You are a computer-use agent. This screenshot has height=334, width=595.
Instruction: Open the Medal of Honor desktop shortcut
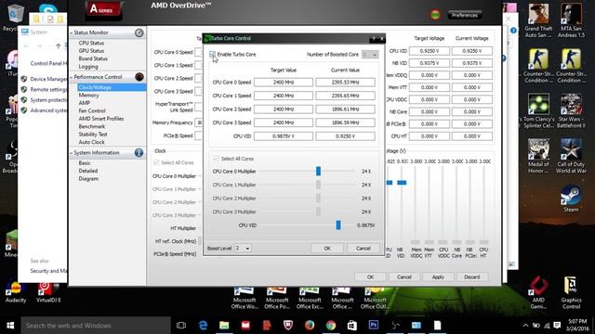(x=538, y=157)
